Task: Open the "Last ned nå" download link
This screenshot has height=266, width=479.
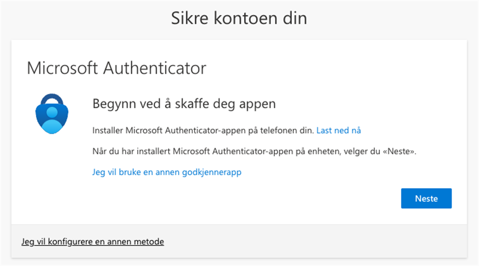Action: pyautogui.click(x=338, y=131)
